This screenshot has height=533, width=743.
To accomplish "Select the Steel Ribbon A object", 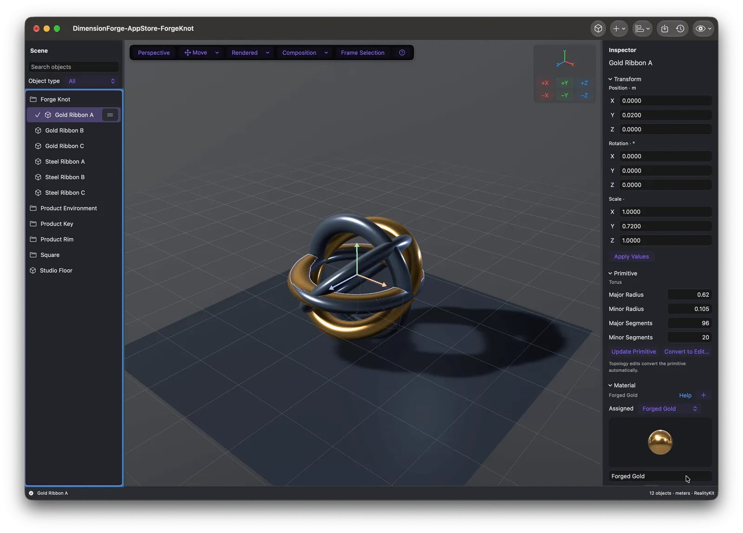I will [74, 162].
